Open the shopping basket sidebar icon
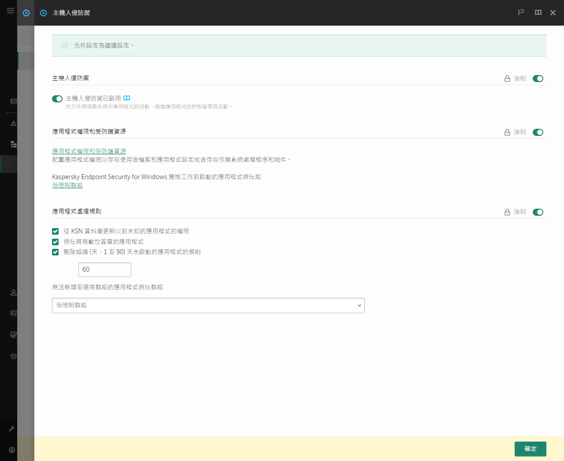 pos(14,356)
